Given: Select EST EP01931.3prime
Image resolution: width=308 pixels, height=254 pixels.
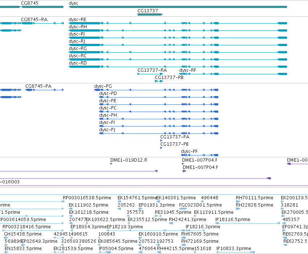Looking at the screenshot, I should [x=157, y=205].
